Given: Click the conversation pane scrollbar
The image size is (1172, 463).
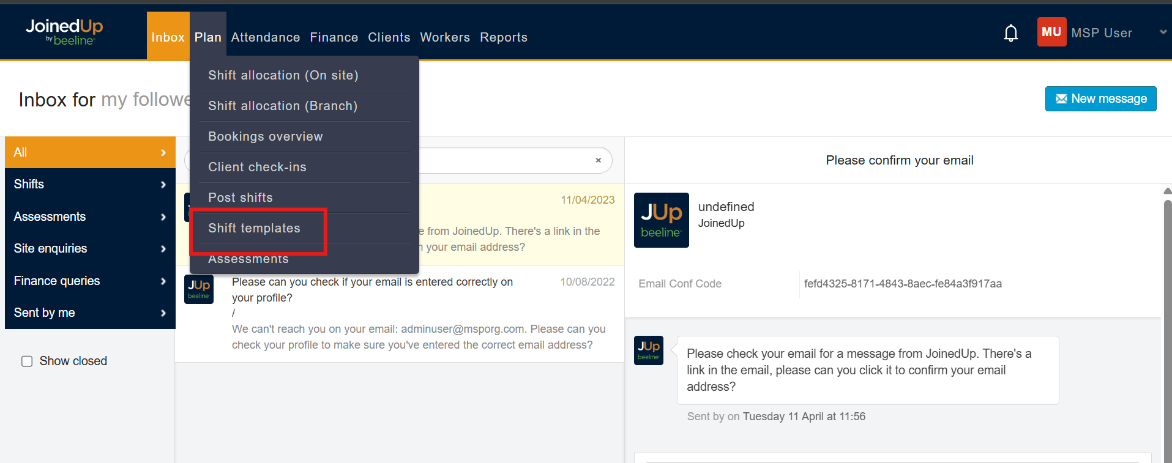Looking at the screenshot, I should point(1166,306).
